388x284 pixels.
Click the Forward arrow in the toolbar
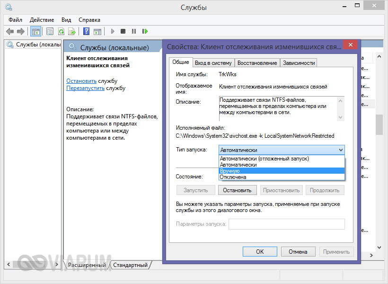[21, 31]
